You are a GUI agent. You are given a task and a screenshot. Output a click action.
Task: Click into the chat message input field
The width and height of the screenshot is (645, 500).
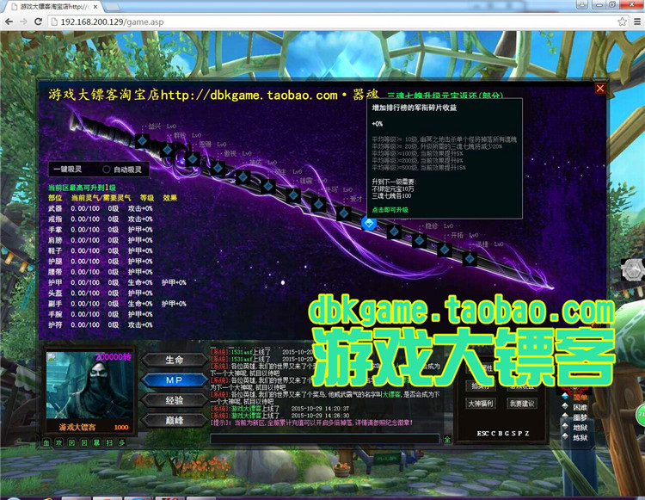324,439
